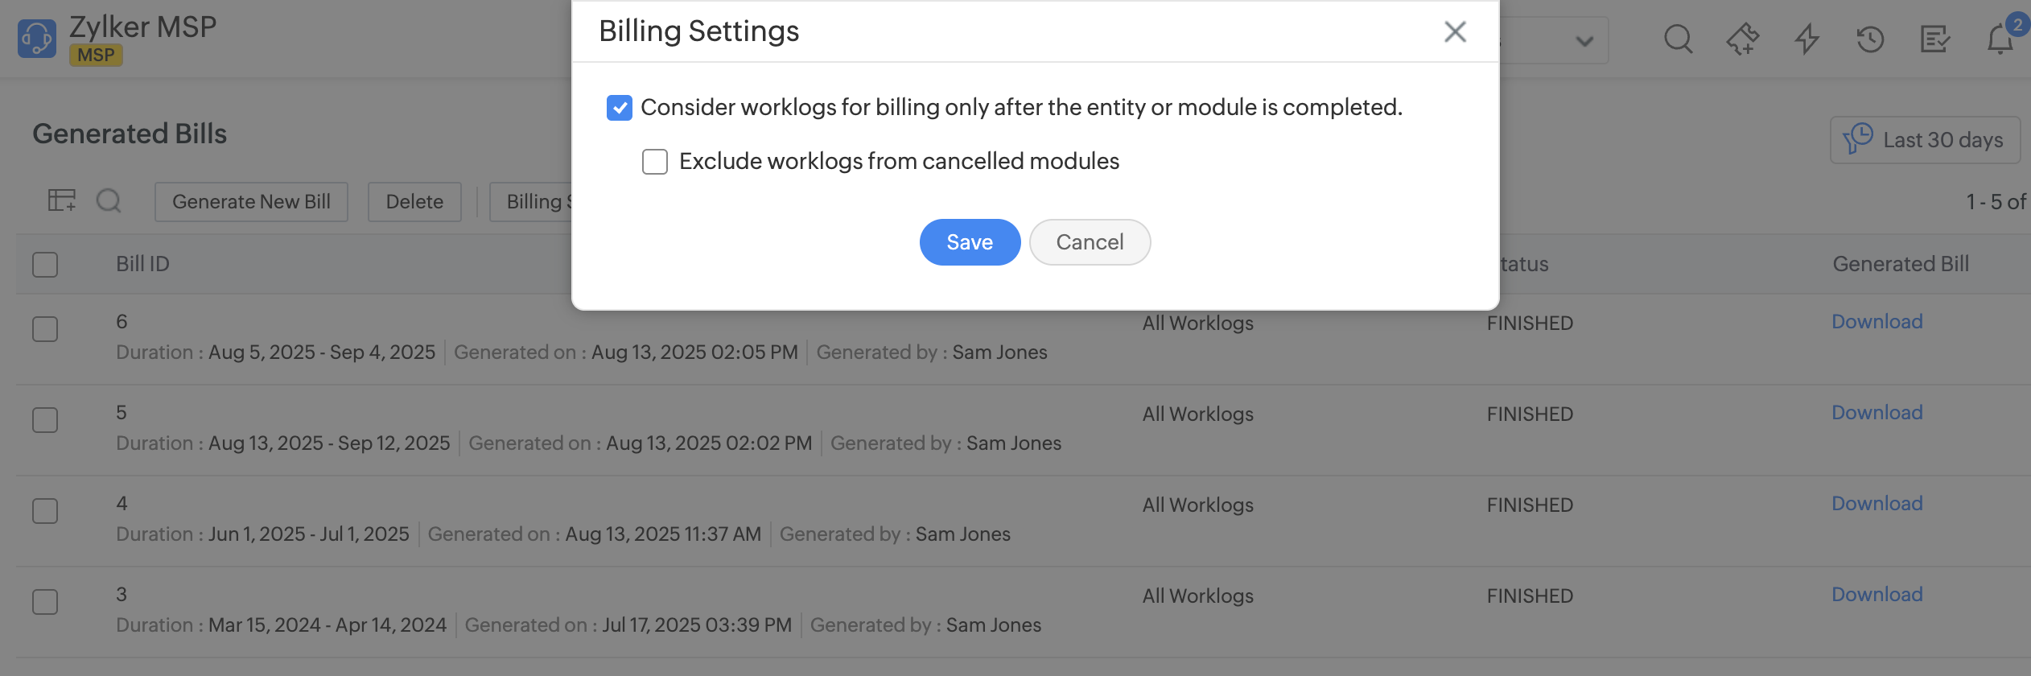The height and width of the screenshot is (676, 2031).
Task: Uncheck Consider worklogs for billing checkbox
Action: 620,108
